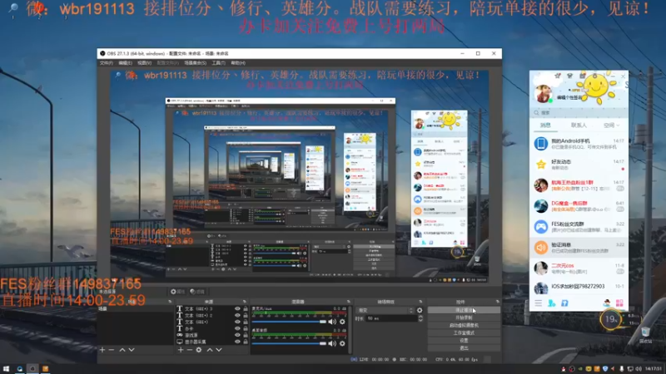Remove the selected source with the sources minus icon
This screenshot has width=666, height=374.
190,350
